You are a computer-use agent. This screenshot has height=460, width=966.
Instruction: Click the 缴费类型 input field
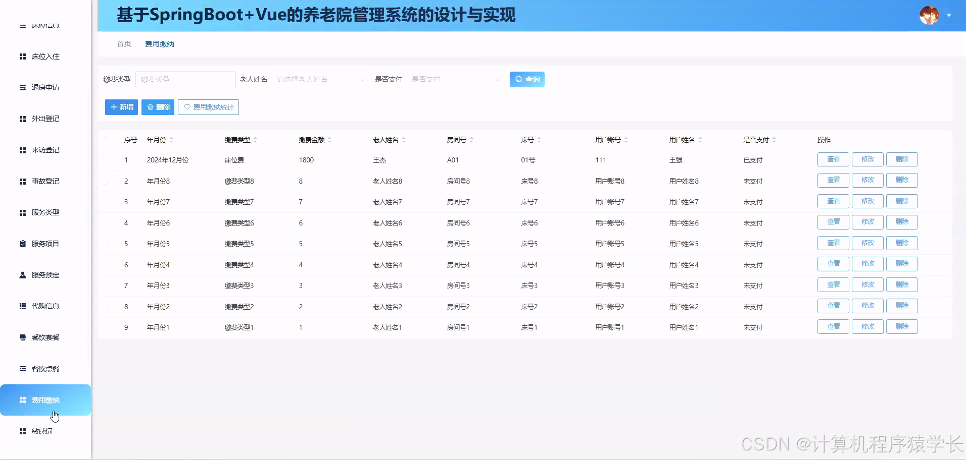185,79
